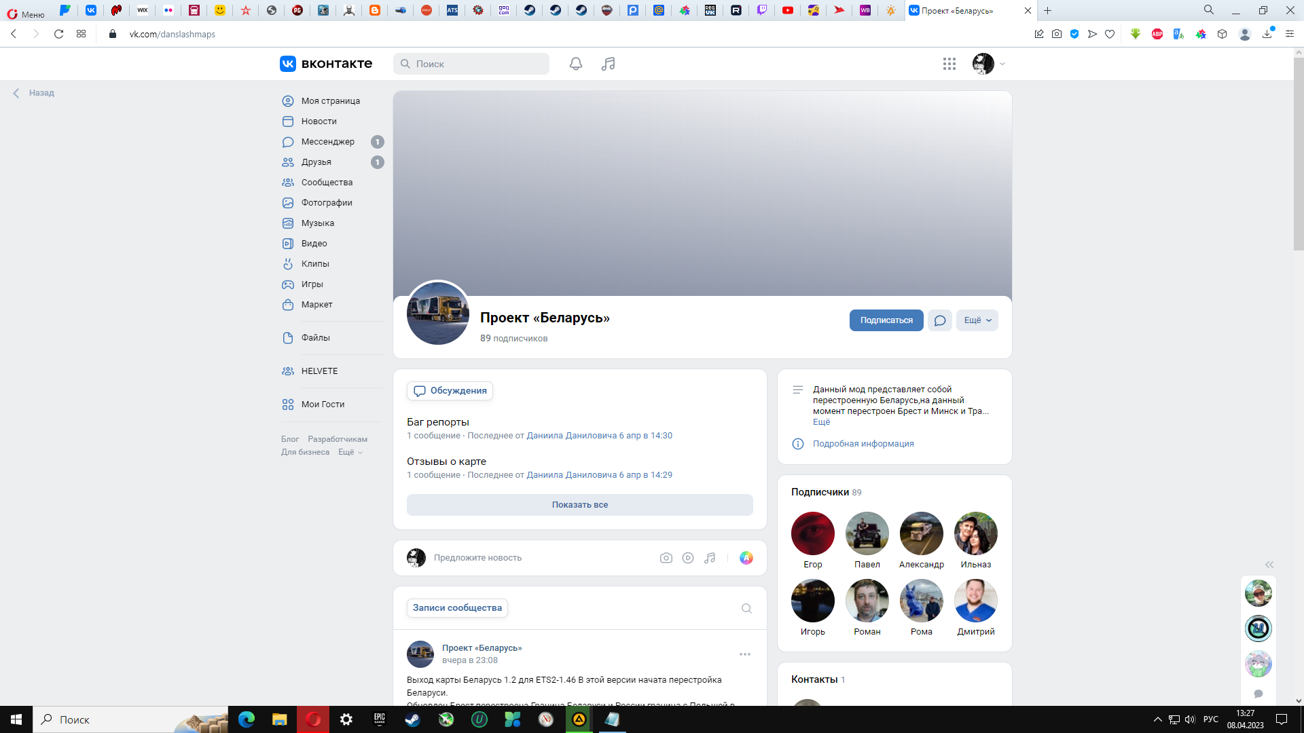Expand the Ещё footer links in sidebar

coord(350,452)
